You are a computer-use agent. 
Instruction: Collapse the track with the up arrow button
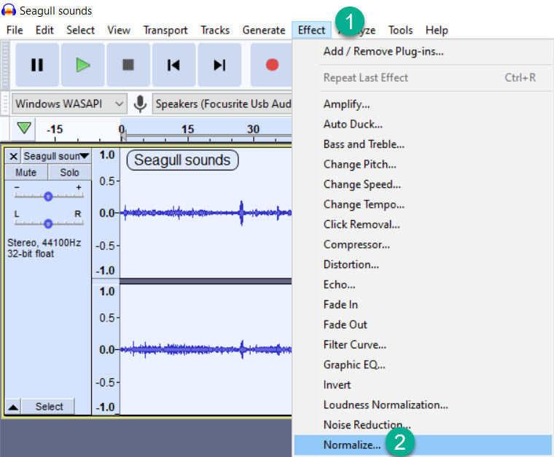[x=13, y=407]
